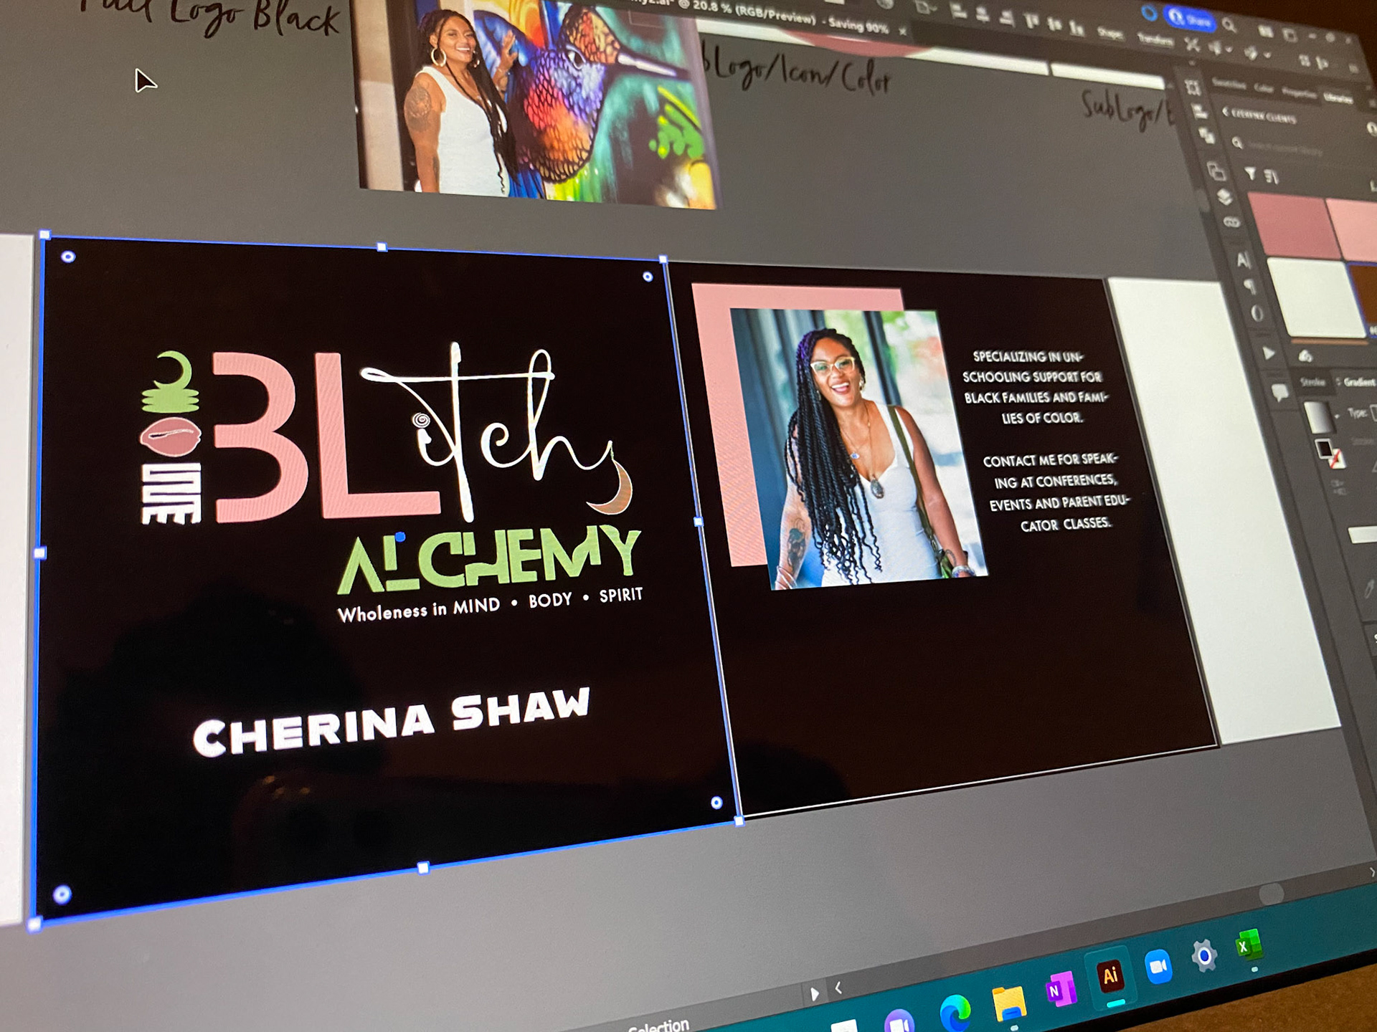This screenshot has height=1032, width=1377.
Task: Switch to the Stroke panel tab
Action: coord(1313,381)
